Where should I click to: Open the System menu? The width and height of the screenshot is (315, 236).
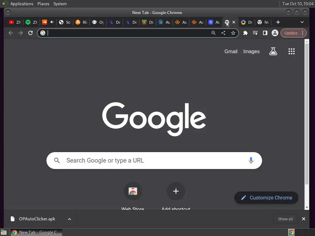click(60, 4)
